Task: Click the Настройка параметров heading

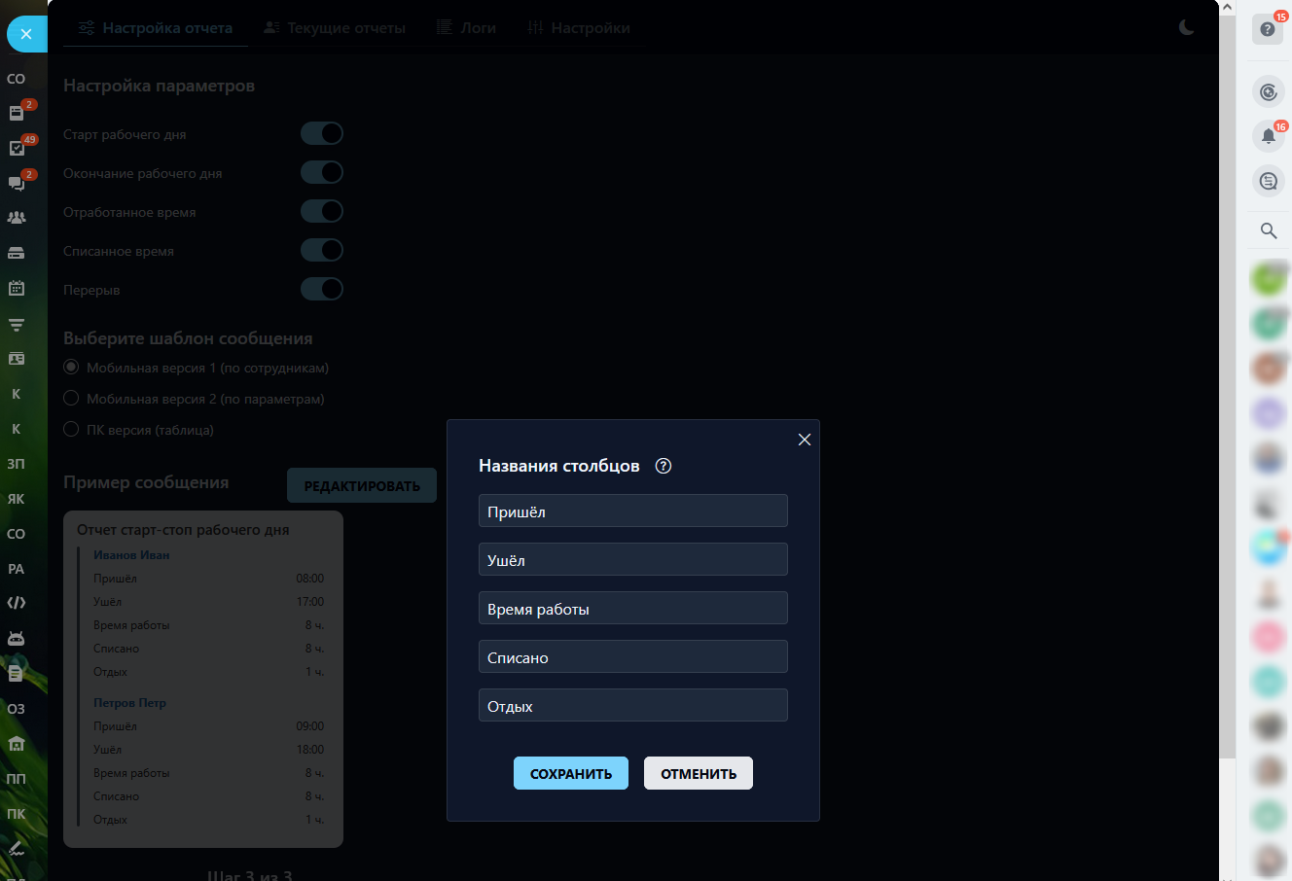Action: 159,86
